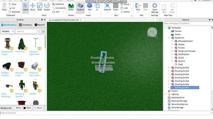The image size is (213, 119).
Task: Click Duplicate in the Clipboard group
Action: pos(14,12)
